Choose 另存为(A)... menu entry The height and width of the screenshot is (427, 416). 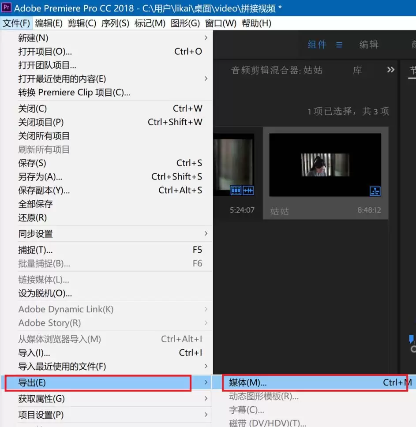(x=107, y=176)
